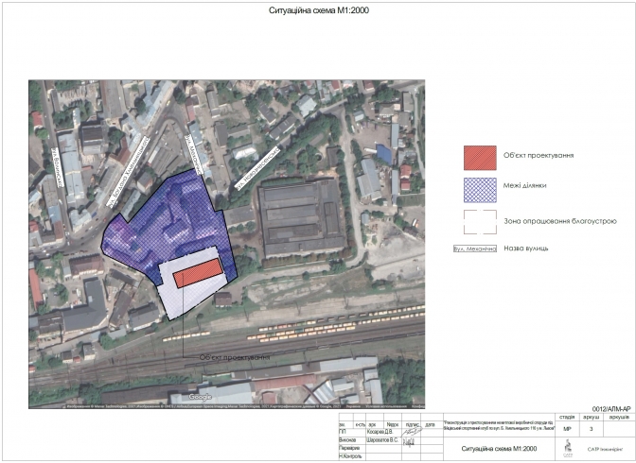Click the 'Межі ділянки' legend label
This screenshot has height=463, width=636.
click(x=530, y=186)
